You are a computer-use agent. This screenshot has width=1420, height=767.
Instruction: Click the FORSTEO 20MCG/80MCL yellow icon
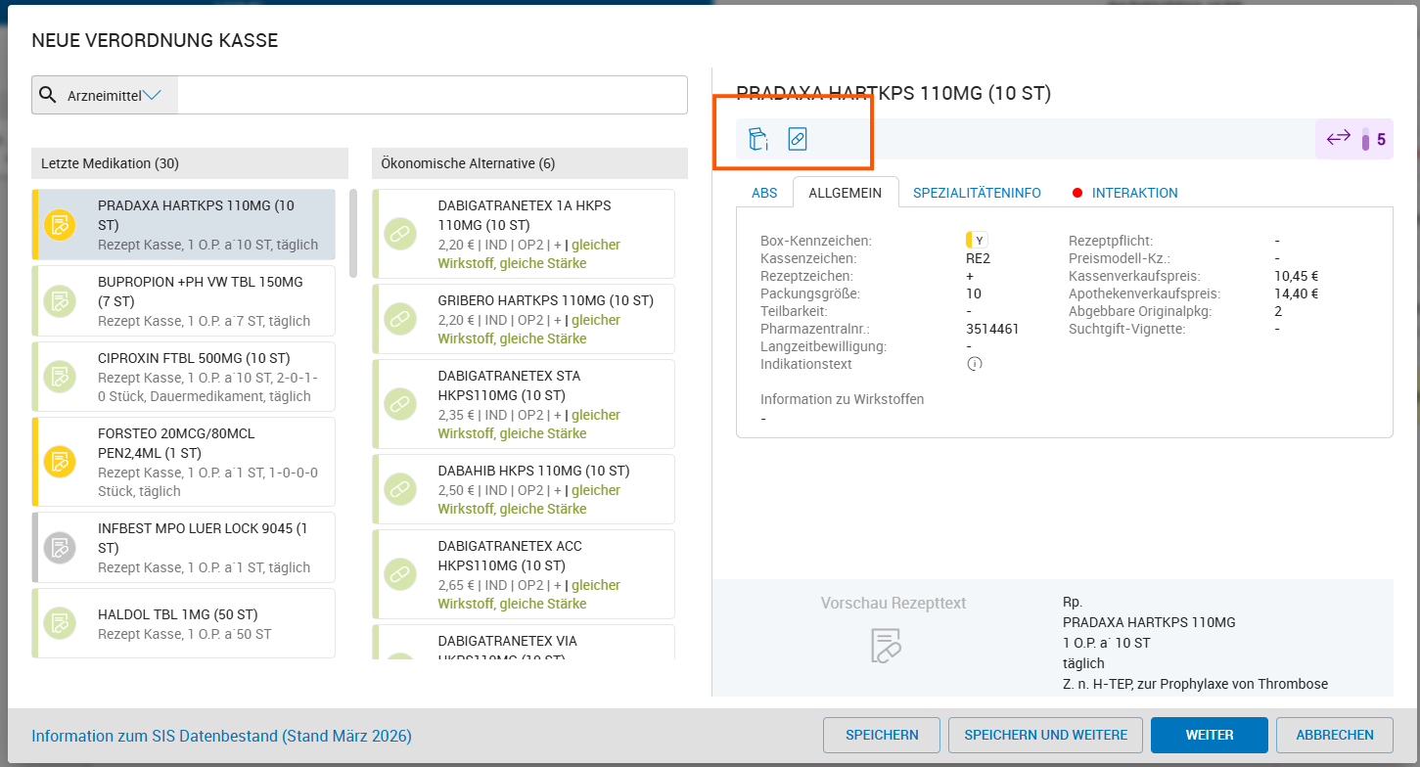[60, 462]
